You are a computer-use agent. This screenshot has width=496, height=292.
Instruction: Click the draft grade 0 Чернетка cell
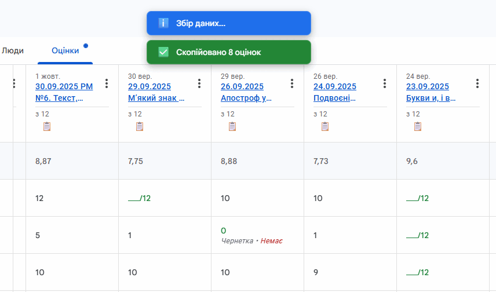[x=257, y=235]
